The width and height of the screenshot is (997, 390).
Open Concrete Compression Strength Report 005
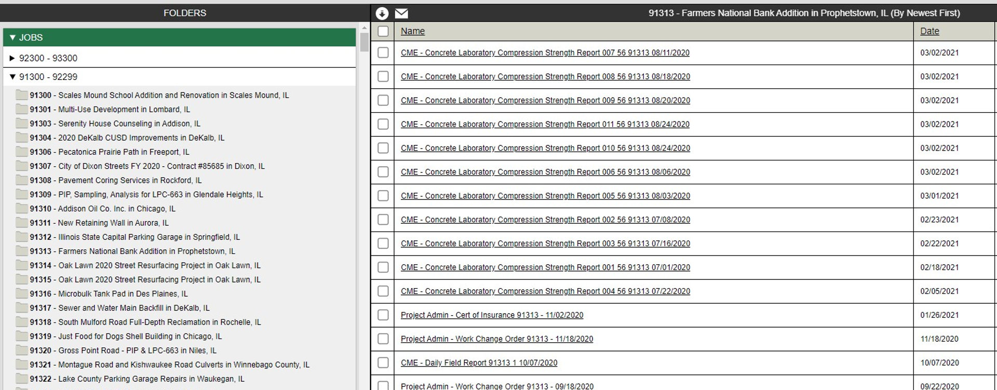pyautogui.click(x=545, y=196)
